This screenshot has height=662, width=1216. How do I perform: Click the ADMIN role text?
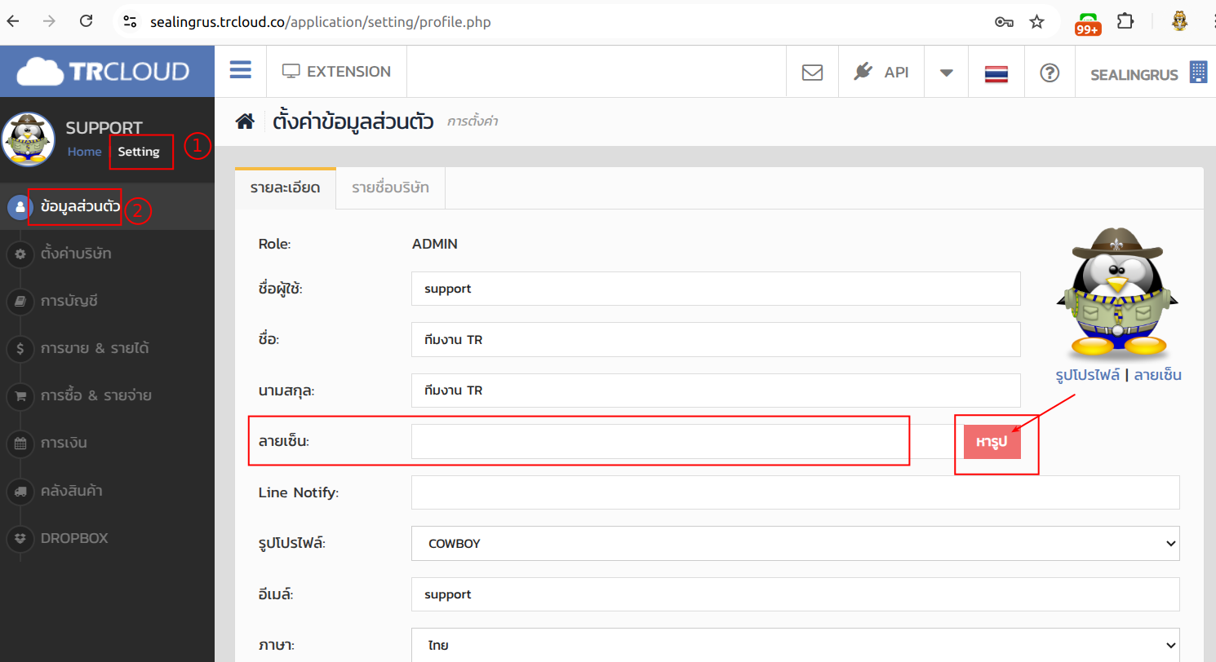point(435,244)
